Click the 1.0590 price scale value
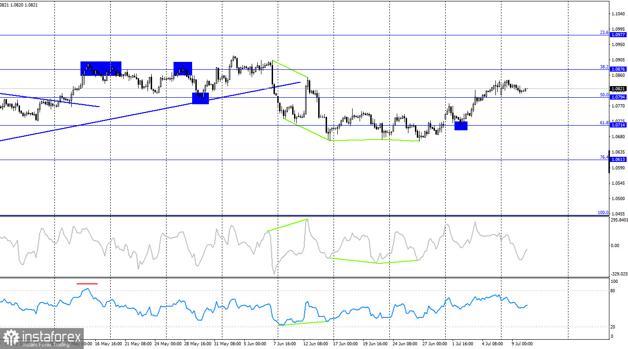628x349 pixels. click(x=619, y=167)
